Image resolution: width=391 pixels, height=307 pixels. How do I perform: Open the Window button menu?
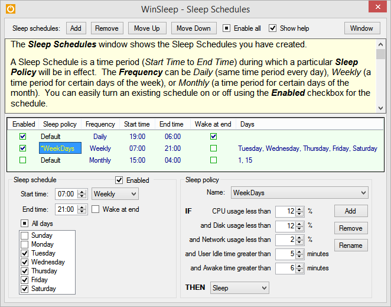[x=362, y=28]
